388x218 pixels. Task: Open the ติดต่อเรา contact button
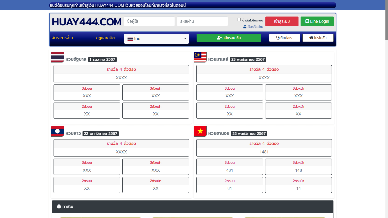pos(285,38)
